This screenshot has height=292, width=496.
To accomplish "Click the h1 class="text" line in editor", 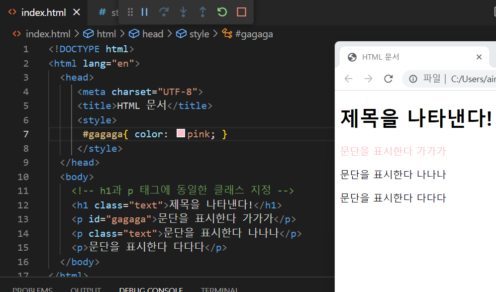I will pos(177,205).
